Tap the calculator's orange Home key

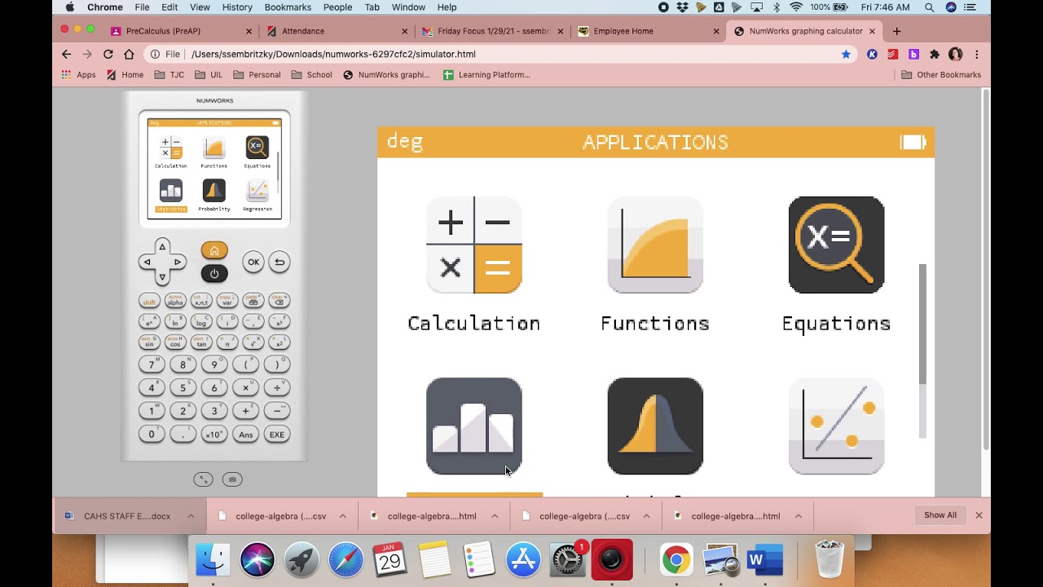pos(214,251)
